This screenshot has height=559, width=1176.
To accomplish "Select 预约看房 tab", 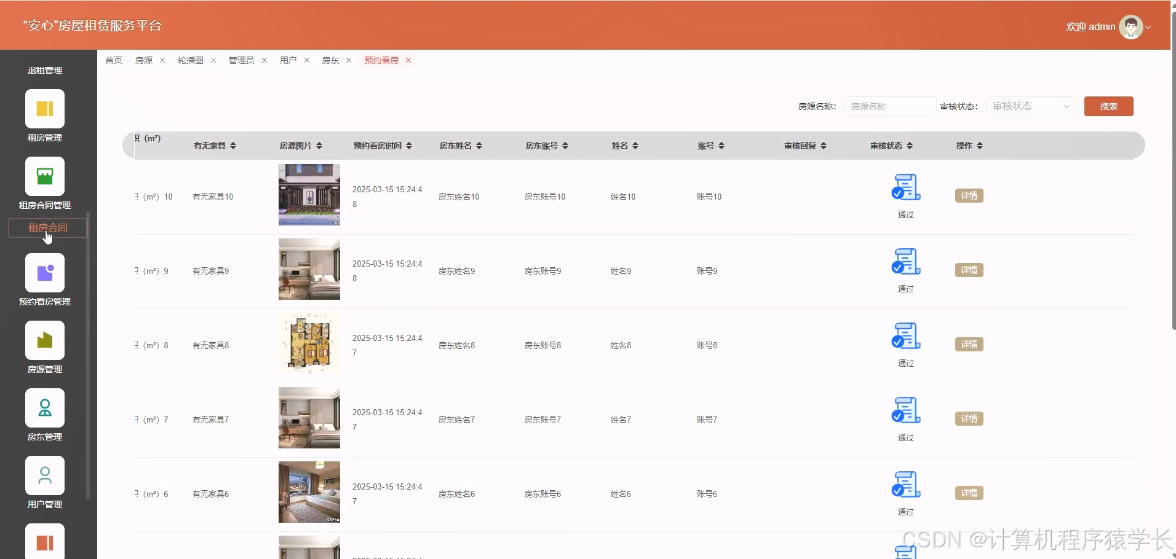I will (x=381, y=60).
